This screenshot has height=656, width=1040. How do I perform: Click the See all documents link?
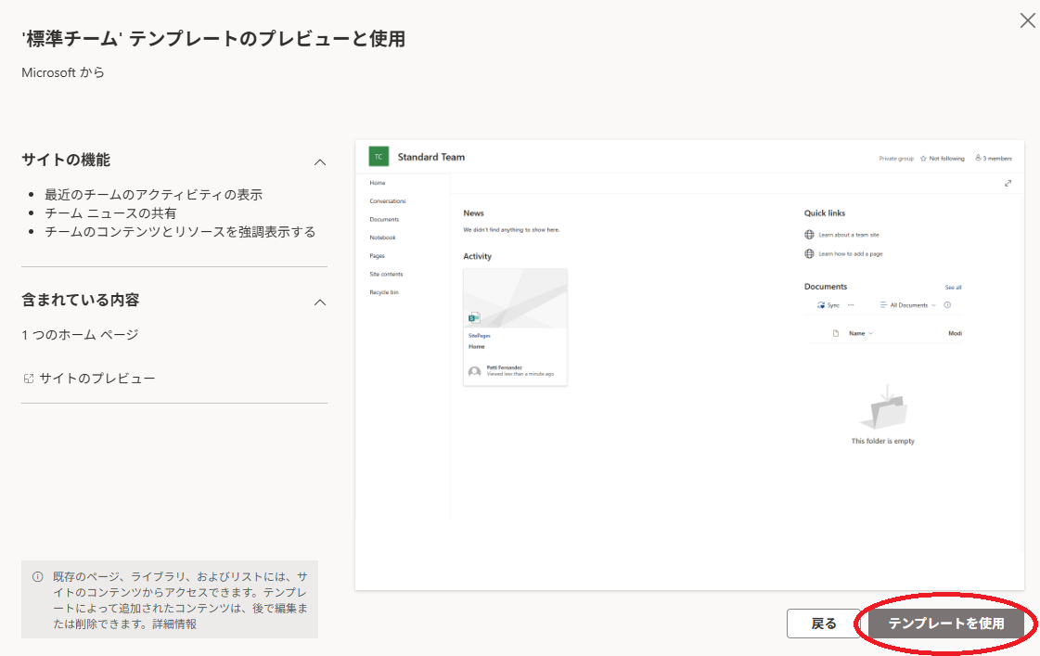(953, 288)
